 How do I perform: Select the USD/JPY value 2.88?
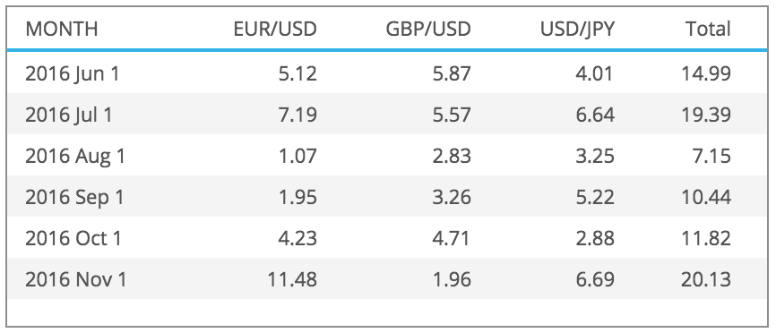595,239
